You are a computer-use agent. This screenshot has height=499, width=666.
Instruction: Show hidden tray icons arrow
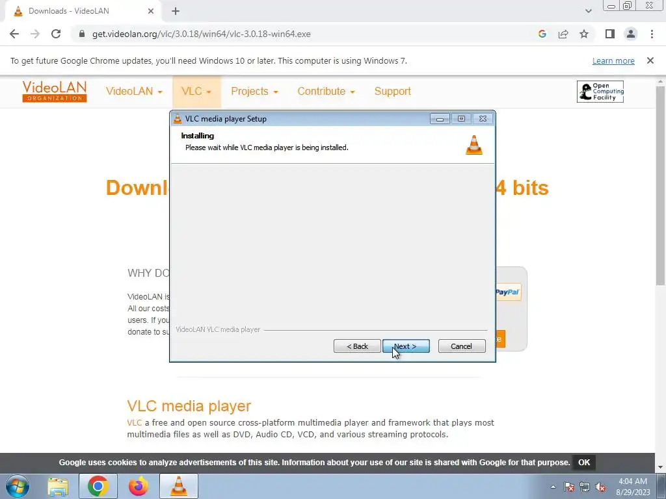[553, 487]
